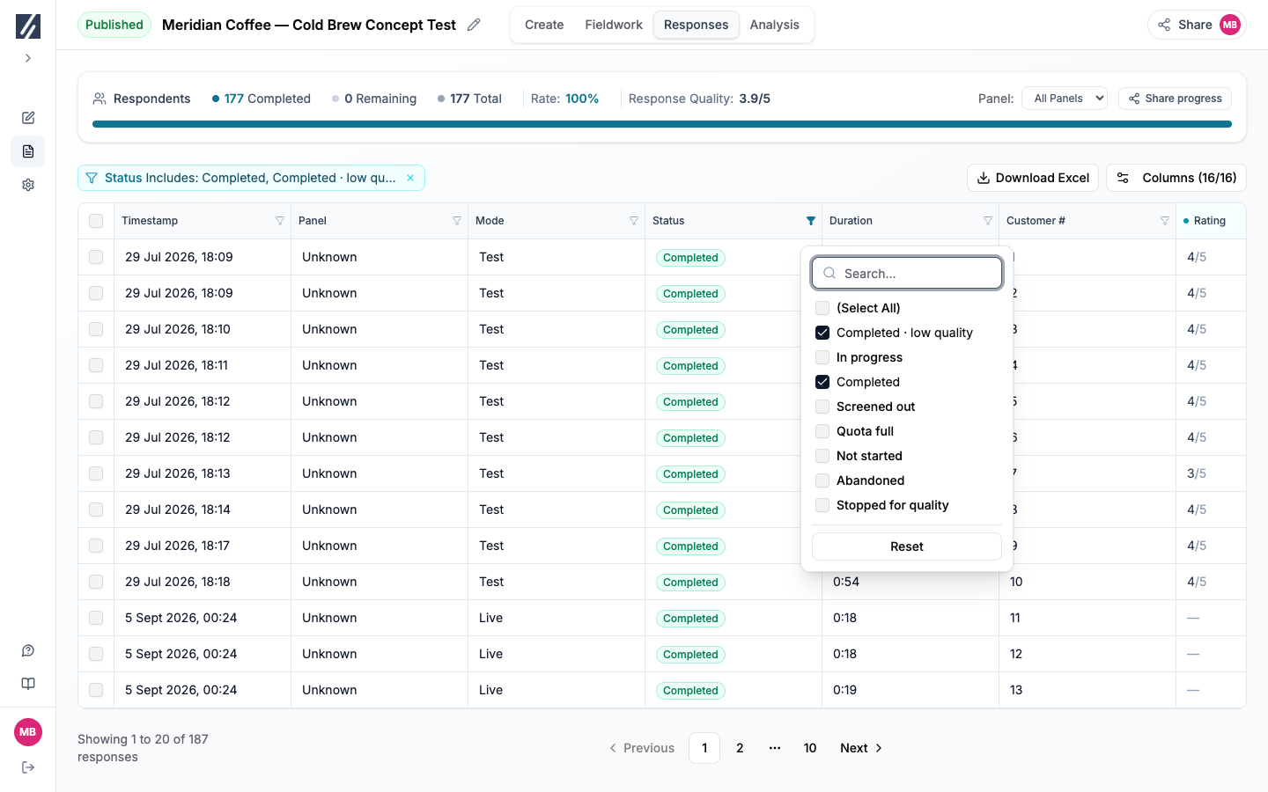Switch to the Fieldwork tab

(614, 25)
